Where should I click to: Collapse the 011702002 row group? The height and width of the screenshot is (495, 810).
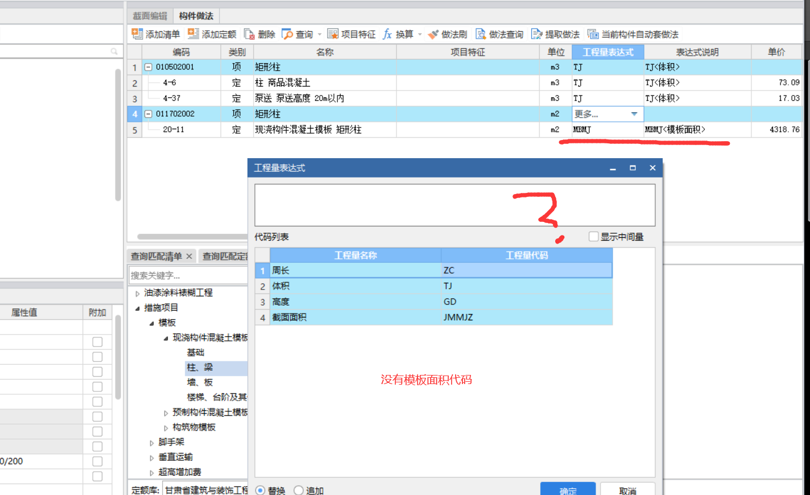[148, 114]
